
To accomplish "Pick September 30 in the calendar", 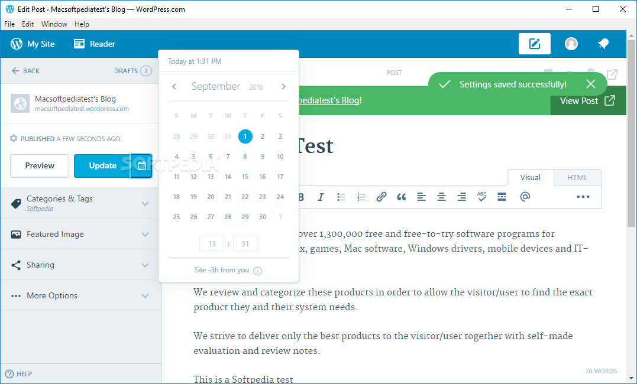I will click(x=263, y=217).
